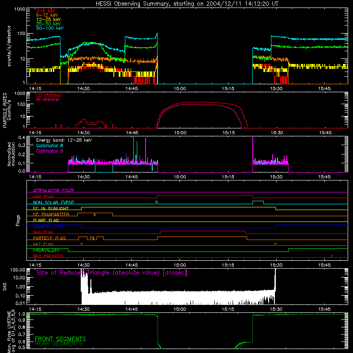Click the SC IN SUNLIGHT flag label
The image size is (353, 353).
pos(51,208)
